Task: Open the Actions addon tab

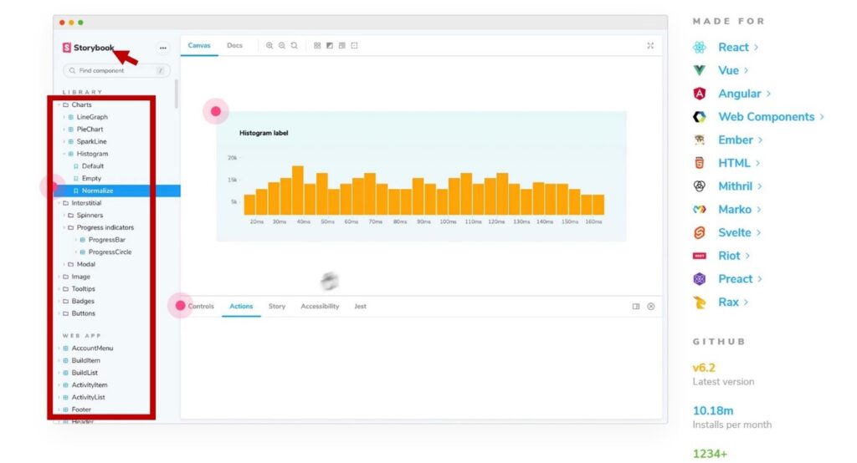Action: coord(241,307)
